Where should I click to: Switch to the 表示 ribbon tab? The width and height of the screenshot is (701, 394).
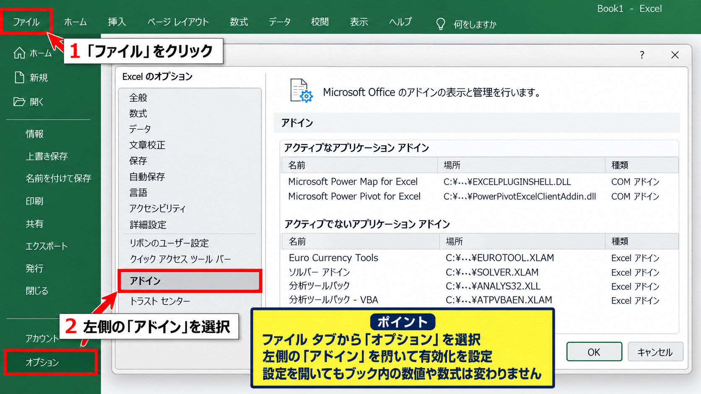[x=359, y=22]
